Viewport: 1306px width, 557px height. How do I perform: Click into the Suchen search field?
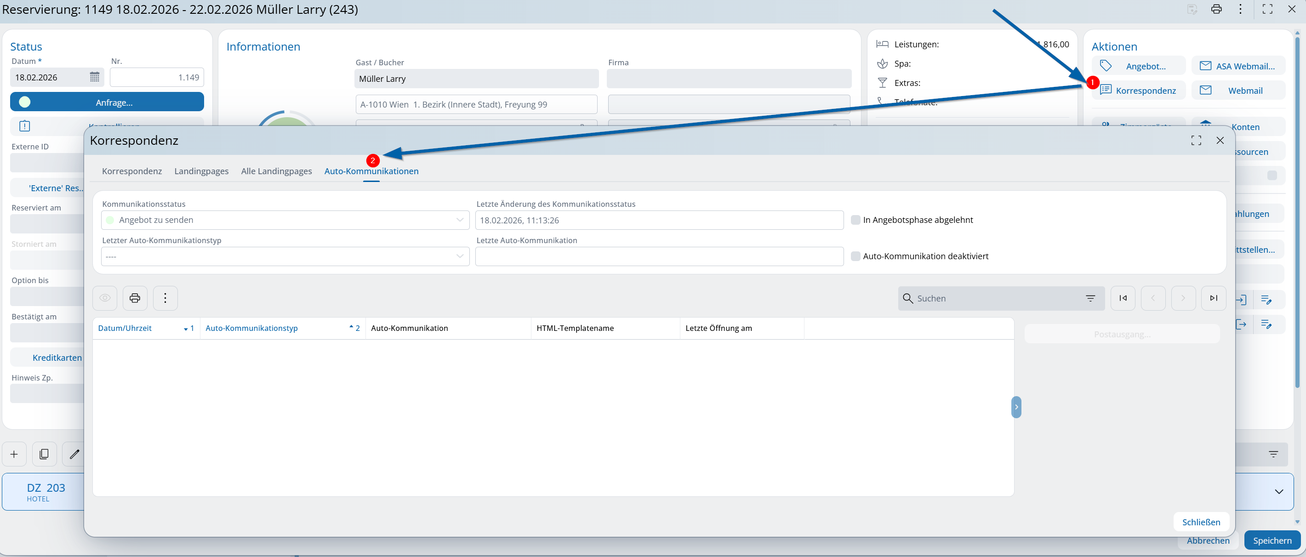(994, 299)
